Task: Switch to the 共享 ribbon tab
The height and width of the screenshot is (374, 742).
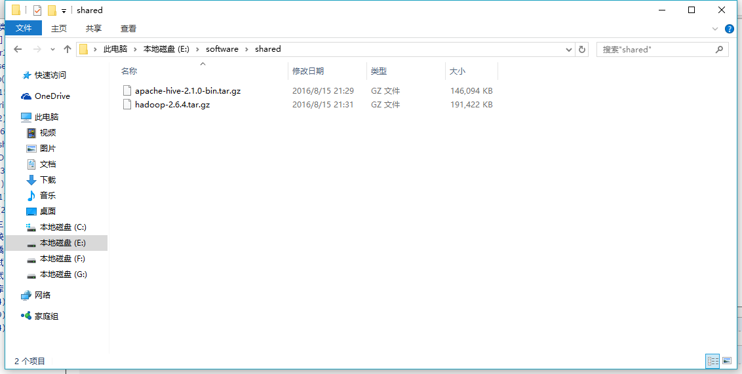Action: tap(93, 28)
